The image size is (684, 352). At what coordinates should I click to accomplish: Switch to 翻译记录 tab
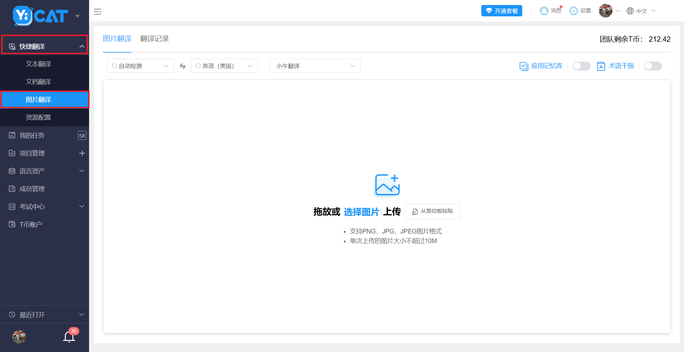tap(154, 39)
